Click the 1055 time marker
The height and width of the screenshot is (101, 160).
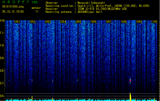[x=78, y=22]
